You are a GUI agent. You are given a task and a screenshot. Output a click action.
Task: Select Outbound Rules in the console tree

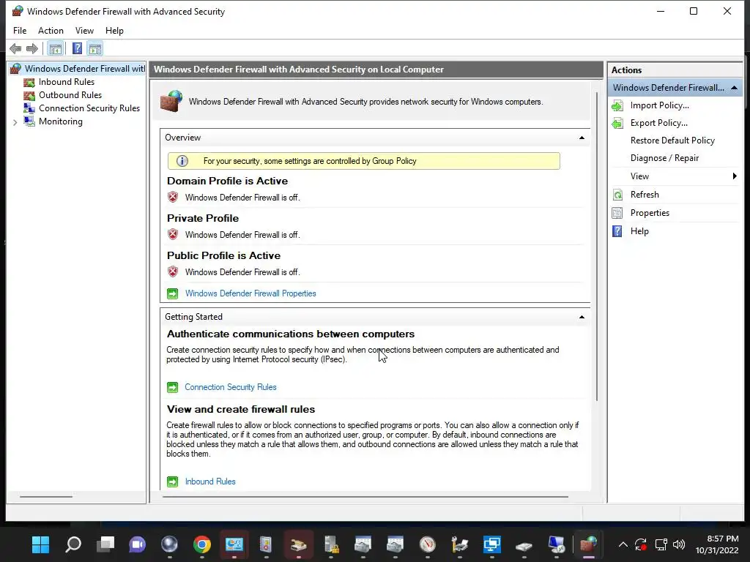70,95
